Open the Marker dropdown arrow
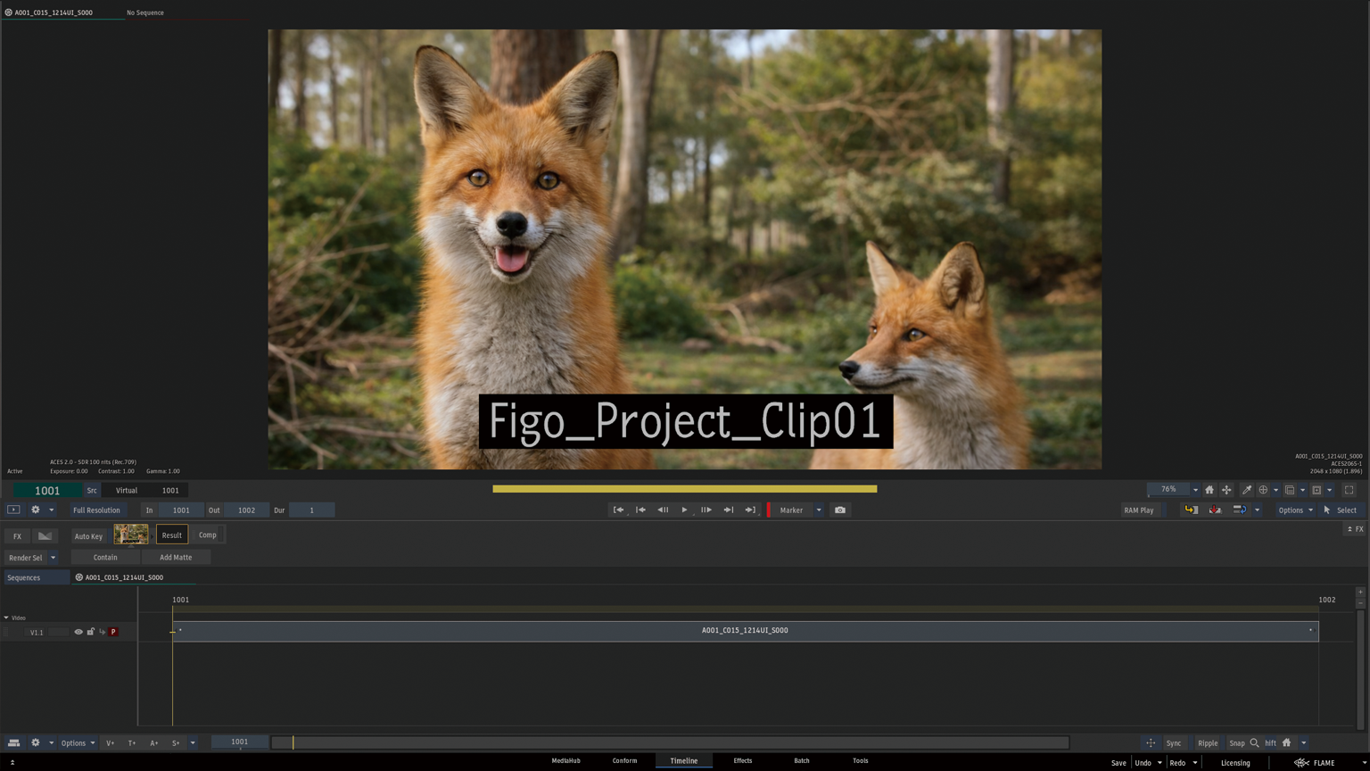 point(819,510)
